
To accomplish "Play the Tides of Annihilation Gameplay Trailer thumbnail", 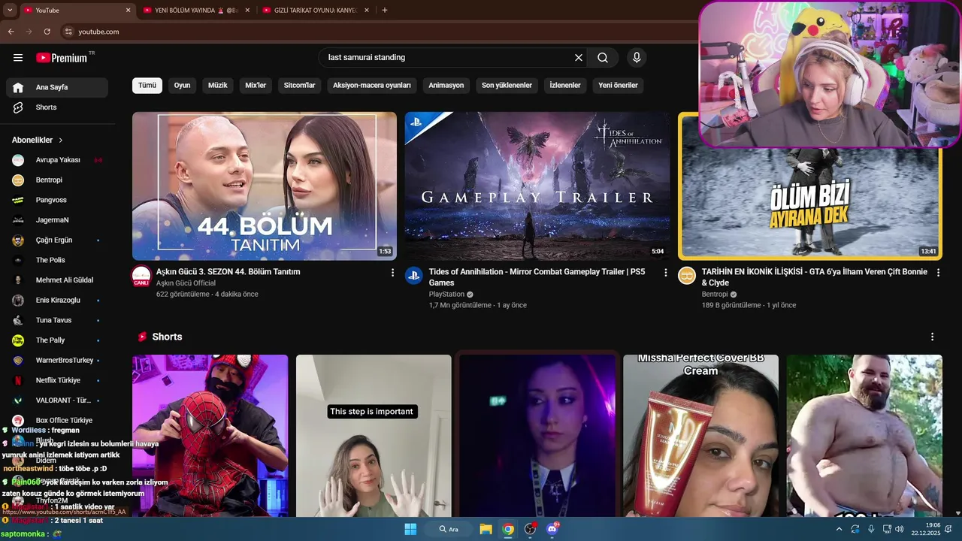I will pyautogui.click(x=537, y=186).
